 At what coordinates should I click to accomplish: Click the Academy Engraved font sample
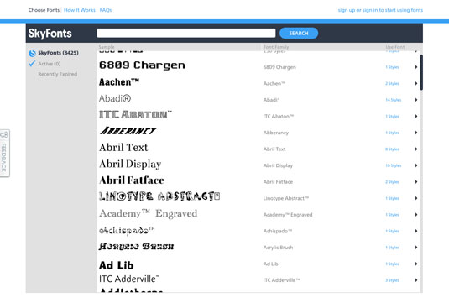click(x=148, y=214)
